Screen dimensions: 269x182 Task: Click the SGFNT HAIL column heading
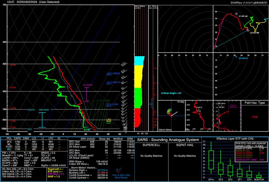pyautogui.click(x=185, y=145)
